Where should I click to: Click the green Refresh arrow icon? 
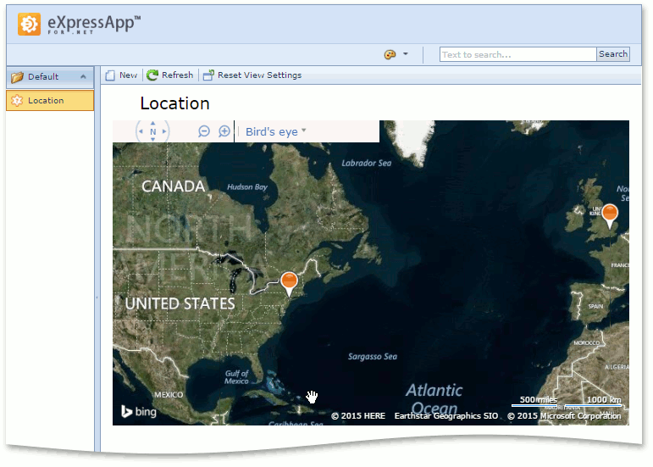point(152,75)
